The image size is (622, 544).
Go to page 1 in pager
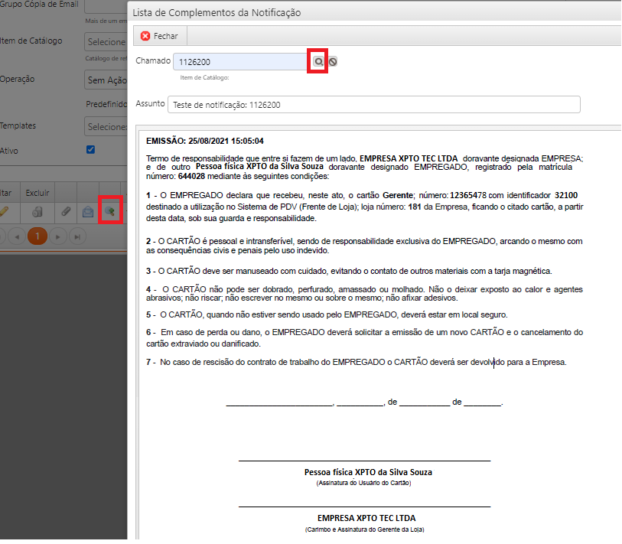(37, 236)
